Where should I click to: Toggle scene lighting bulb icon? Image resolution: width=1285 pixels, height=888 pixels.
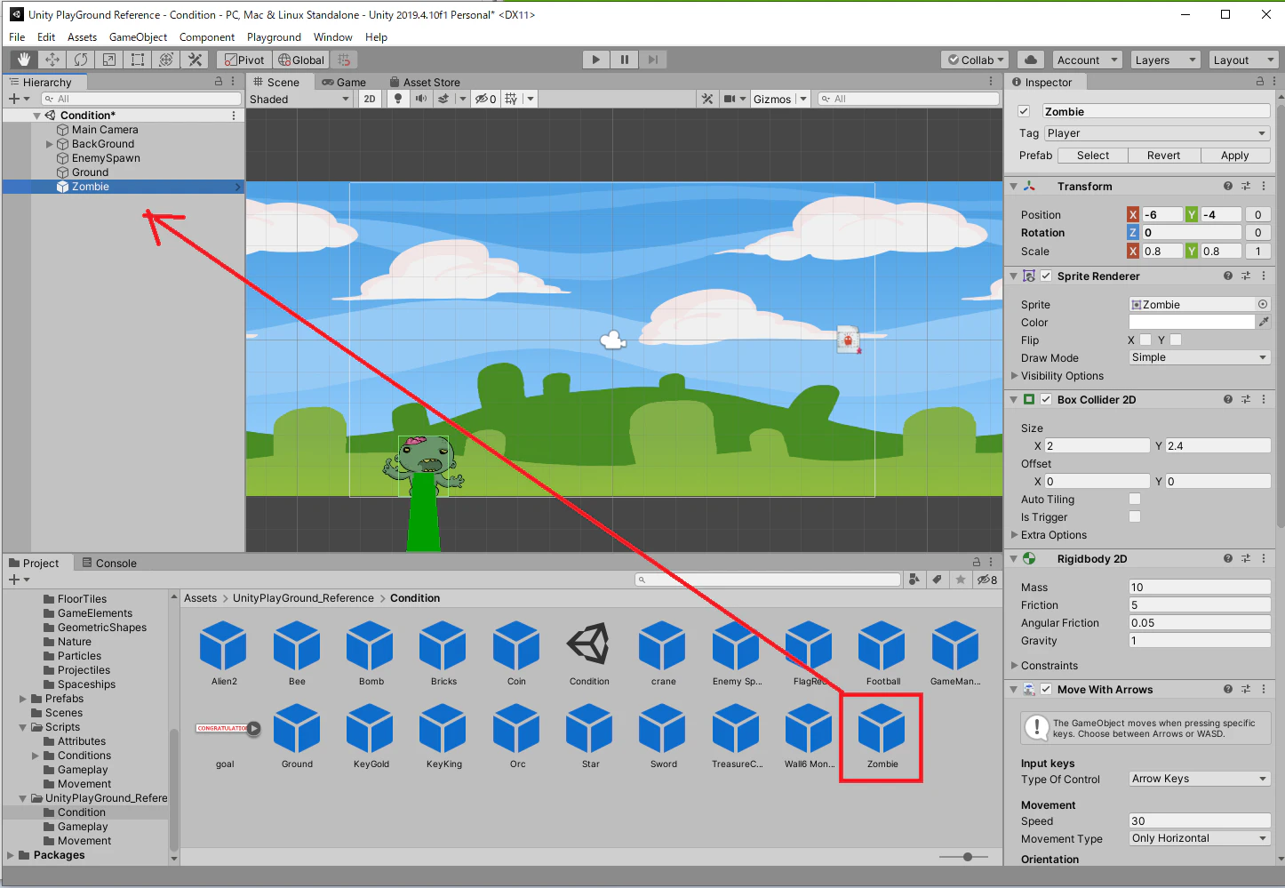tap(398, 99)
